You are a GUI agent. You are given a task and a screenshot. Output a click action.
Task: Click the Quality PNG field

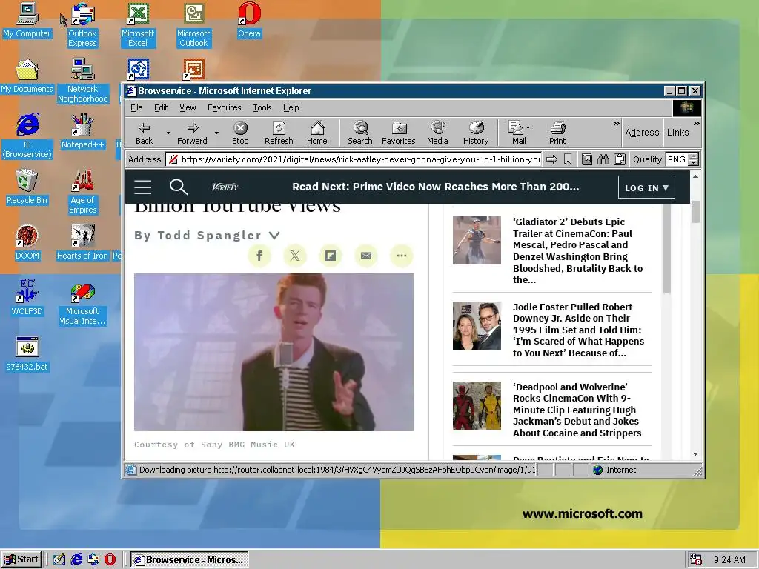[677, 159]
